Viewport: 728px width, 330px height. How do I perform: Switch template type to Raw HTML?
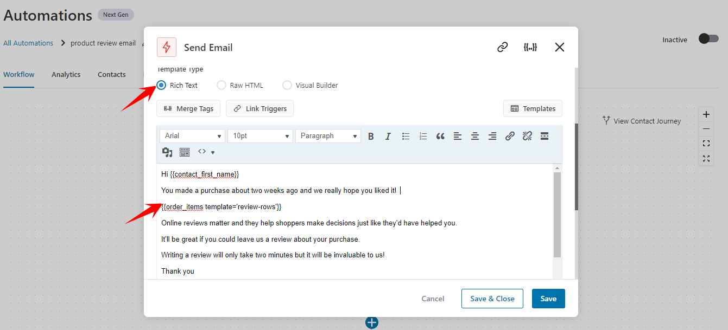tap(221, 85)
